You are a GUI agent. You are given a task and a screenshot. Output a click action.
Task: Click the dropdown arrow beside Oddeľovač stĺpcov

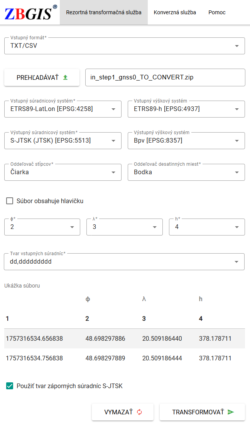click(x=113, y=172)
